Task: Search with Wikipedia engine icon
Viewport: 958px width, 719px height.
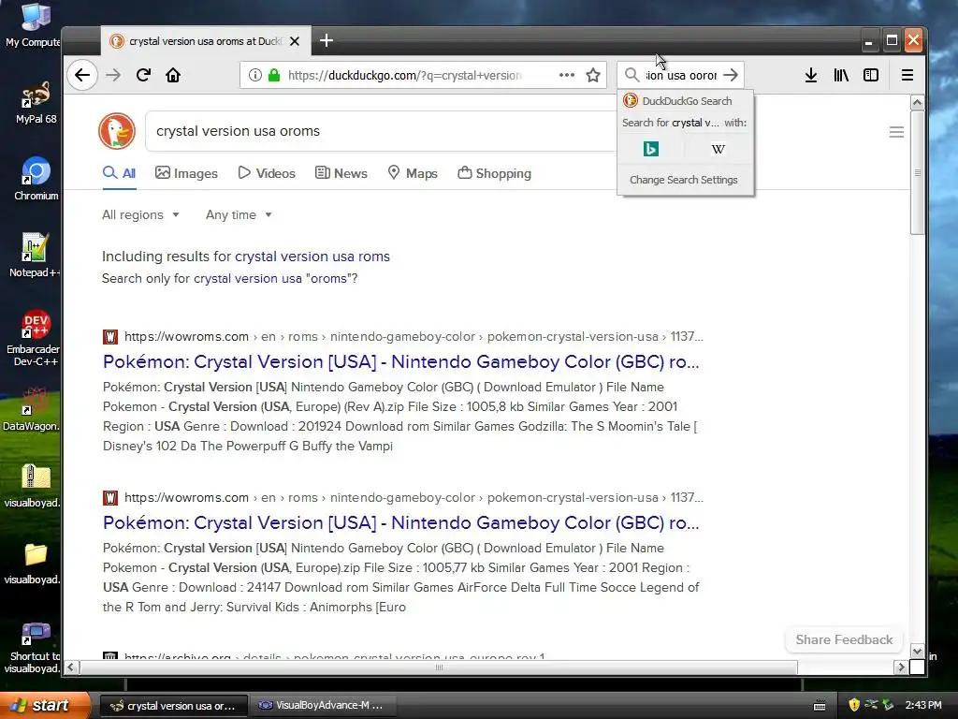Action: click(718, 149)
